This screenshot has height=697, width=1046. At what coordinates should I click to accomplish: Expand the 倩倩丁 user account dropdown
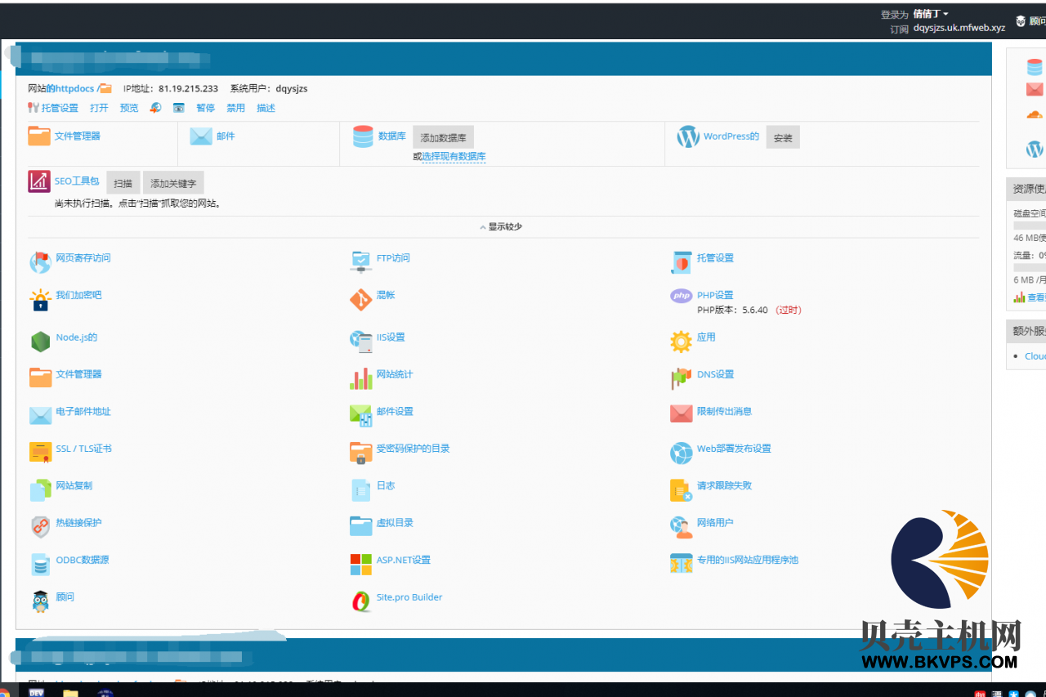[x=930, y=14]
